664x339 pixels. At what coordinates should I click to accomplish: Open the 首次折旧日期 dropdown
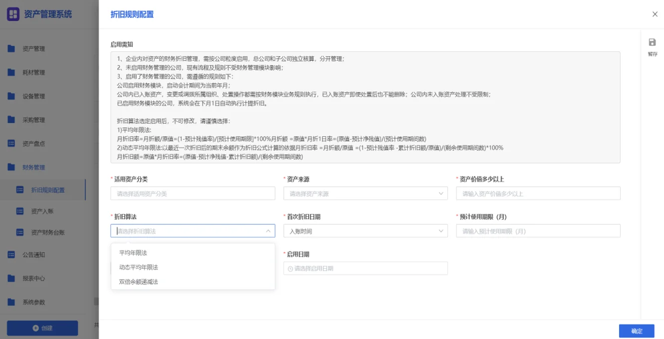coord(365,231)
